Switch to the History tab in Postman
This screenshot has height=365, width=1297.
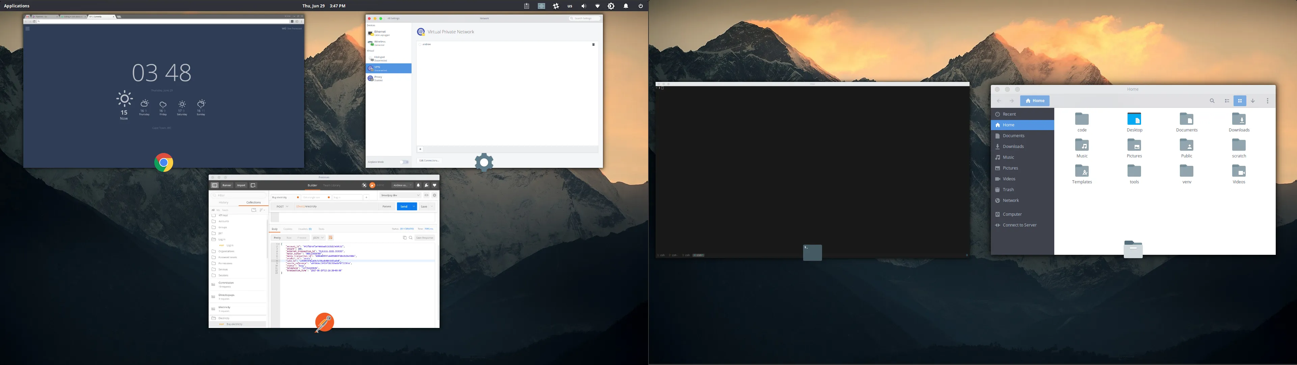click(223, 202)
